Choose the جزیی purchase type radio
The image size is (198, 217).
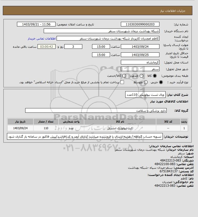161,82
